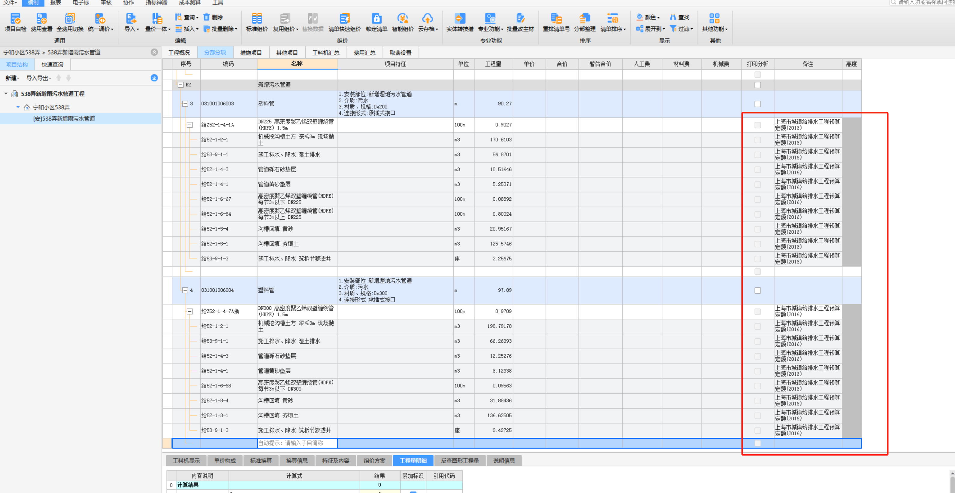
Task: Click the 查找 find tool
Action: tap(679, 17)
